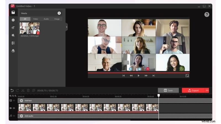221x124 pixels.
Task: Click the duplicate clip icon
Action: 33,90
